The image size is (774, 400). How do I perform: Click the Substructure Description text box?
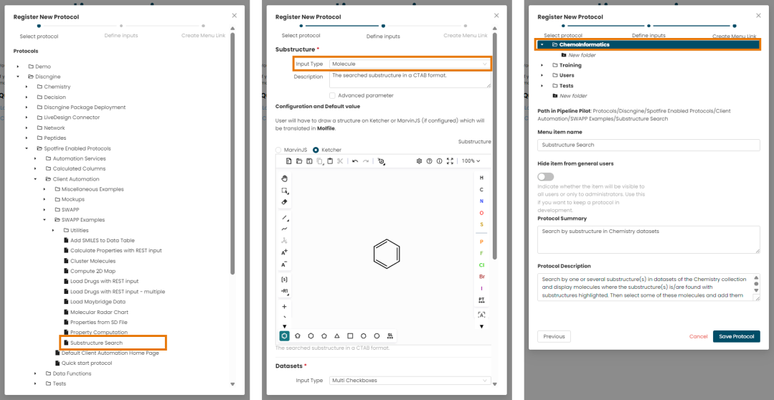pos(410,80)
